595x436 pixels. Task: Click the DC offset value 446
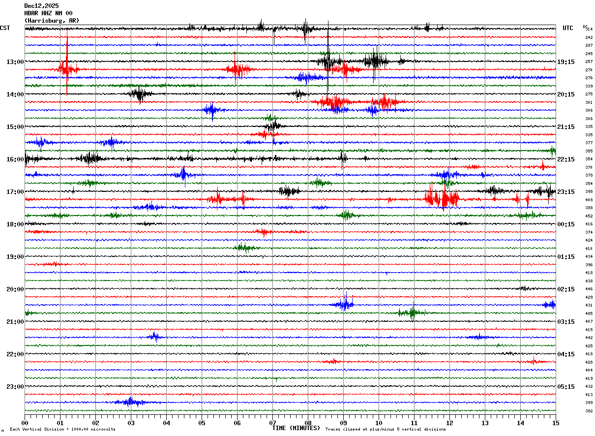pyautogui.click(x=589, y=289)
